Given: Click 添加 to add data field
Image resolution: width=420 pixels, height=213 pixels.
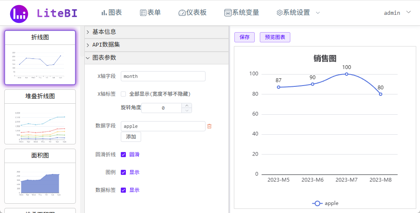Looking at the screenshot, I should coord(131,137).
